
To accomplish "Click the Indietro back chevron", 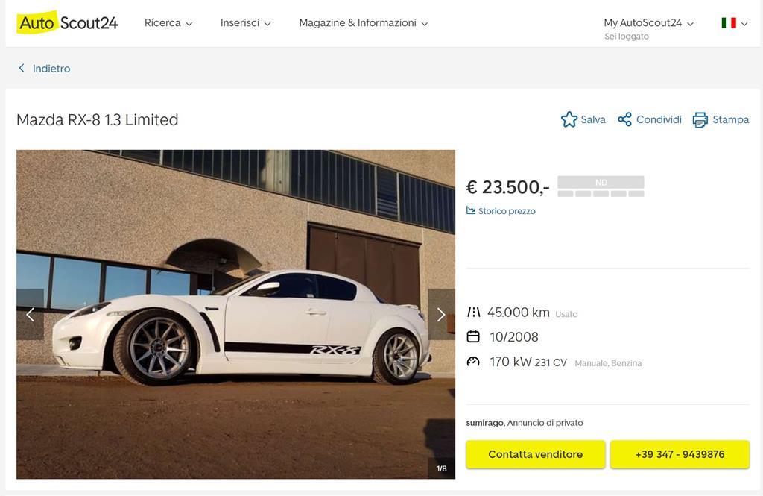I will pos(22,69).
